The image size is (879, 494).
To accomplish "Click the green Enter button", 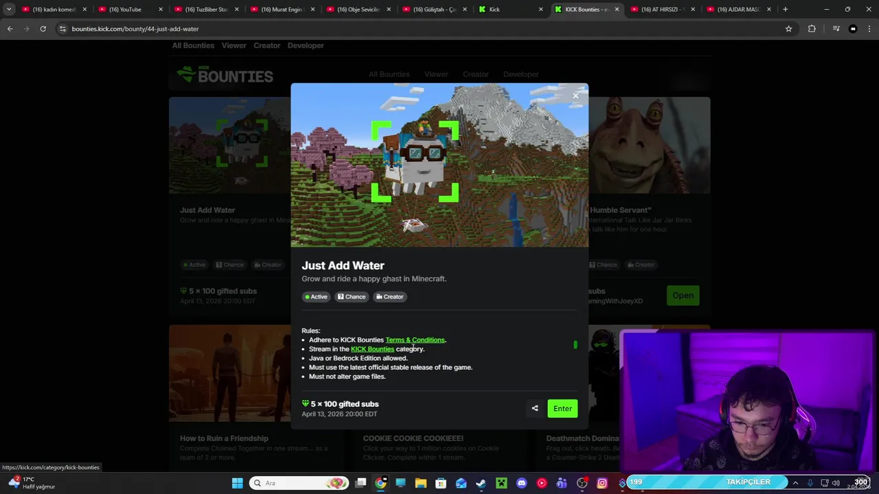I will (x=562, y=408).
